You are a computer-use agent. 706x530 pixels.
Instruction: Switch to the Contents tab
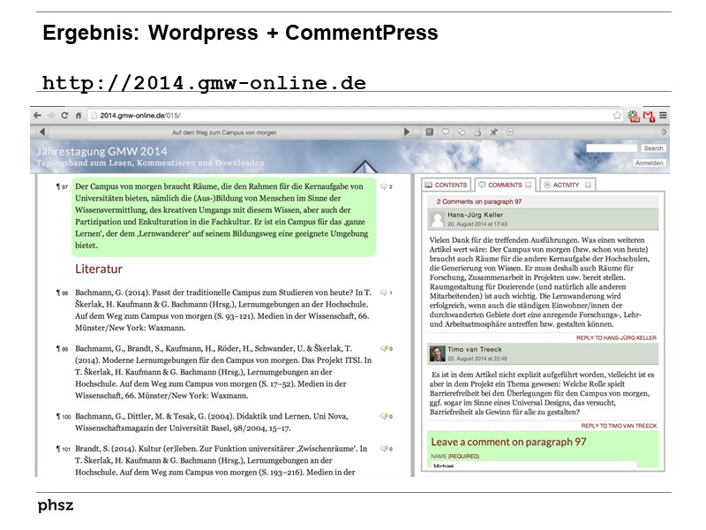(446, 185)
